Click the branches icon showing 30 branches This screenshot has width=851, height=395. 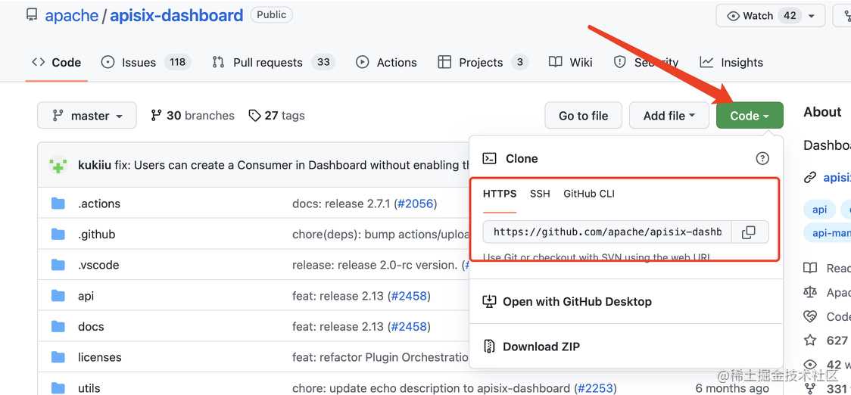coord(156,116)
